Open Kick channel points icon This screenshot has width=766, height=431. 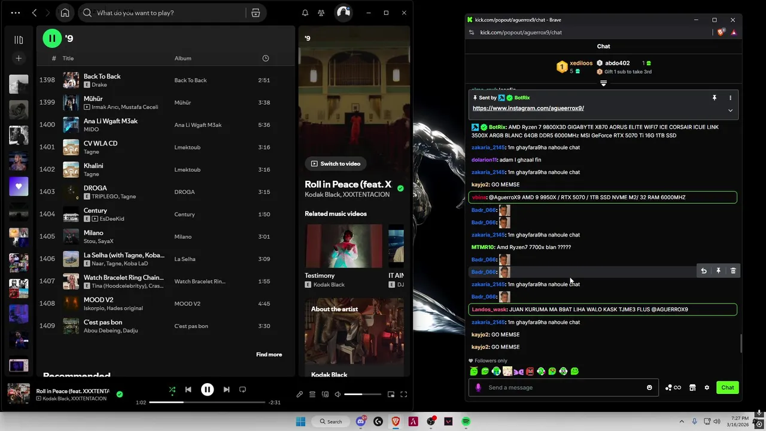(673, 387)
